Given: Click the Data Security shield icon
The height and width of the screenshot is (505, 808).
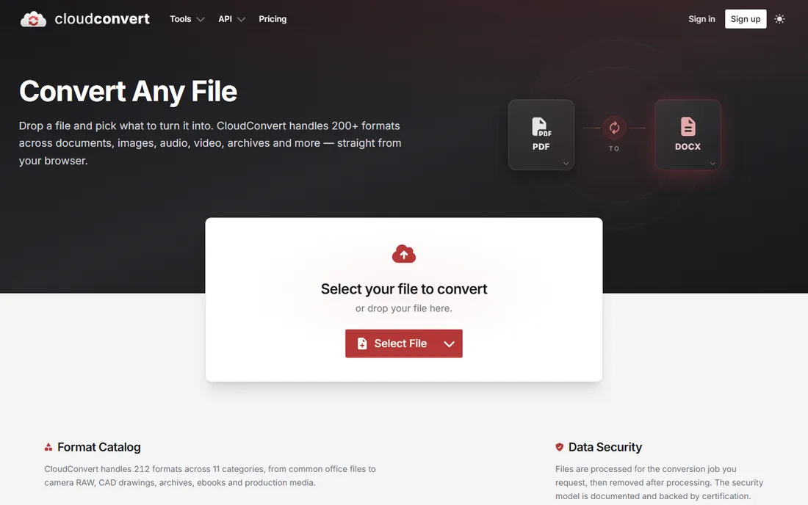Looking at the screenshot, I should [560, 447].
